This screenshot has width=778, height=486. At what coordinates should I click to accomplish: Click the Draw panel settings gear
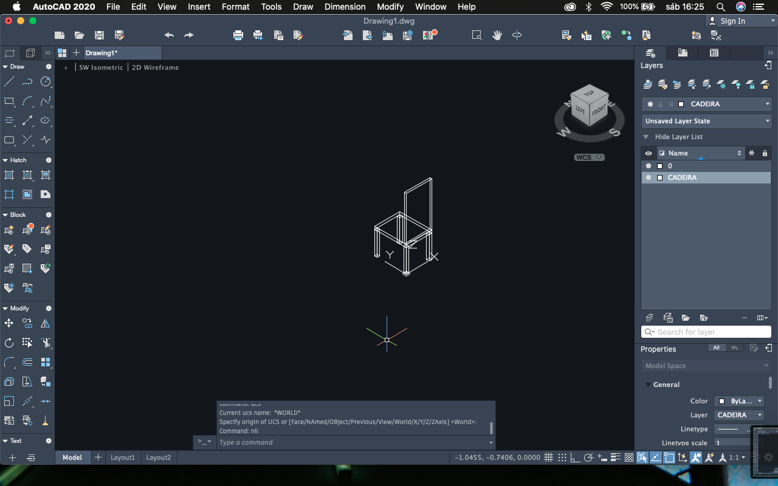pos(49,67)
